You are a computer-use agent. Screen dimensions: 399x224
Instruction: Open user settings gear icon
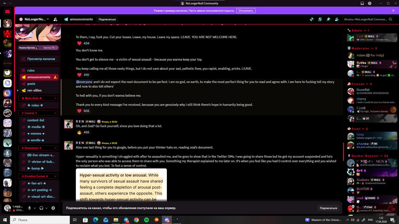(53, 208)
